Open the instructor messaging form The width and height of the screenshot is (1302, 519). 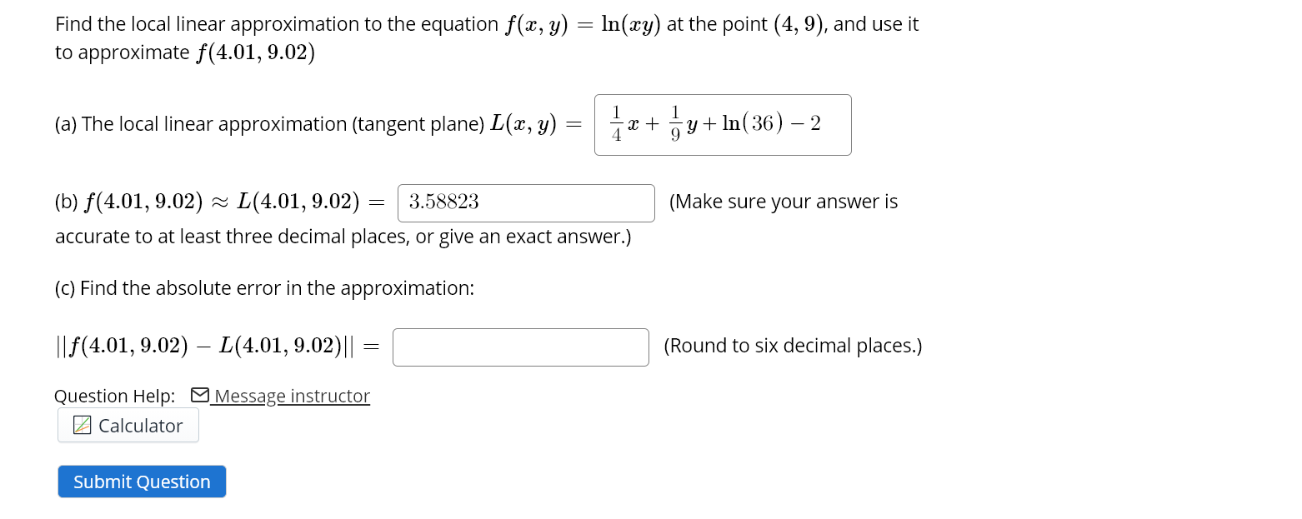click(290, 395)
